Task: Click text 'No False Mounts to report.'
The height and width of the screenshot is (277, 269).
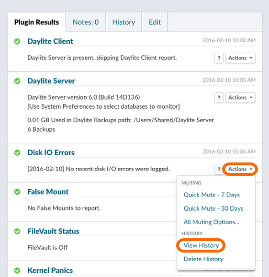Action: point(64,208)
